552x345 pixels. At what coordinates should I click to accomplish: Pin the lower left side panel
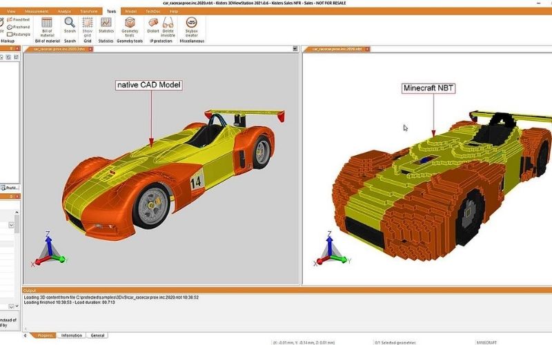pos(11,197)
